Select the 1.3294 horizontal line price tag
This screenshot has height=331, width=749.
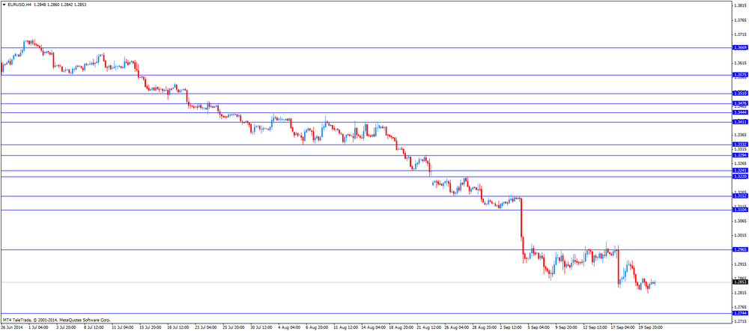click(740, 156)
